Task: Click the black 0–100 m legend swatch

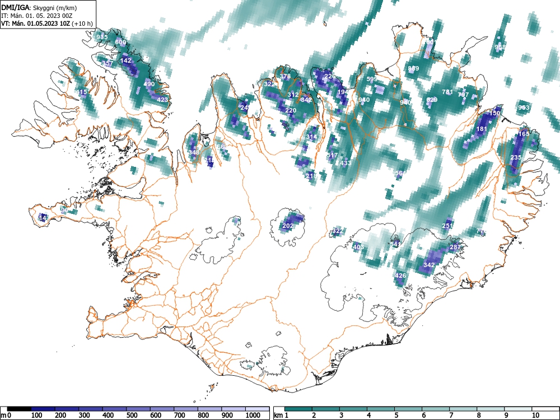Action: (x=19, y=409)
